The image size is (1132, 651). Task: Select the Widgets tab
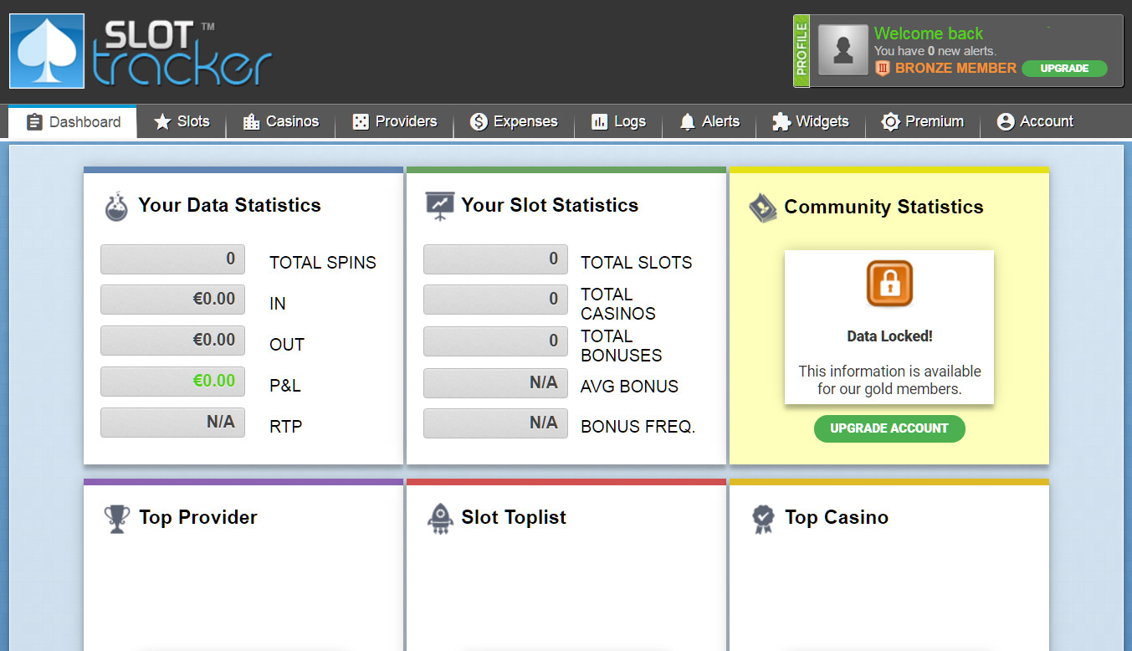point(810,122)
